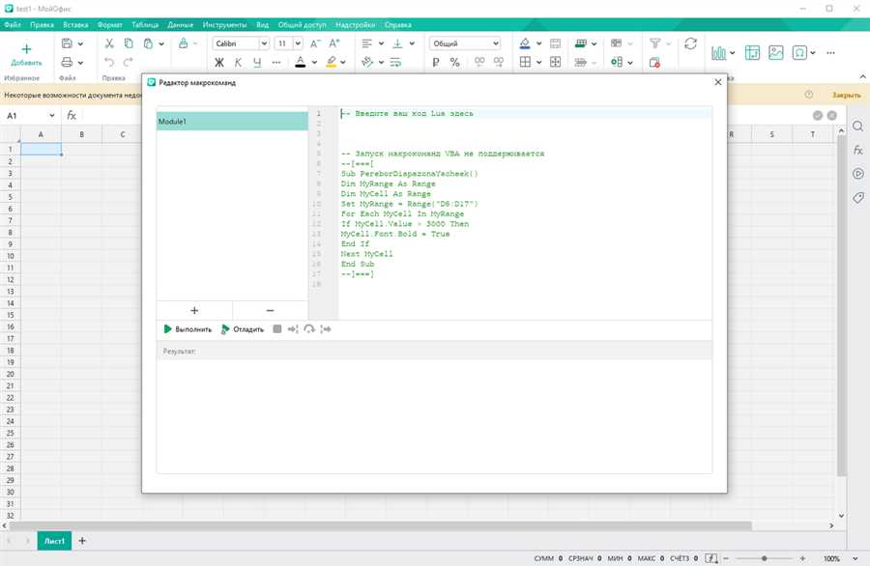Click the cell fill color bucket
This screenshot has width=870, height=566.
(x=525, y=43)
